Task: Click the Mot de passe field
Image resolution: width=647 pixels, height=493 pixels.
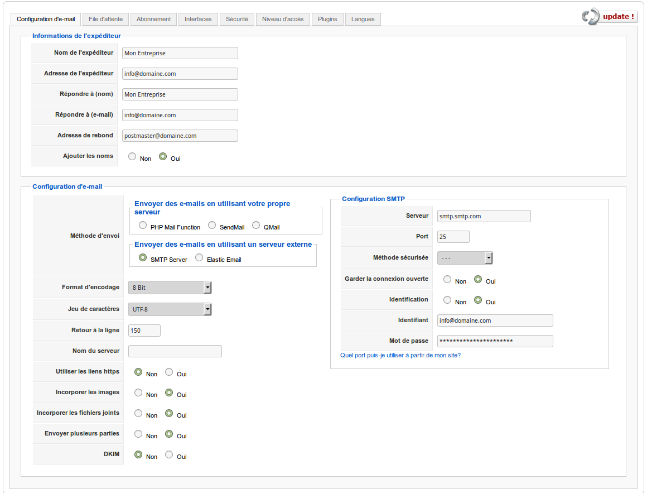Action: tap(495, 341)
